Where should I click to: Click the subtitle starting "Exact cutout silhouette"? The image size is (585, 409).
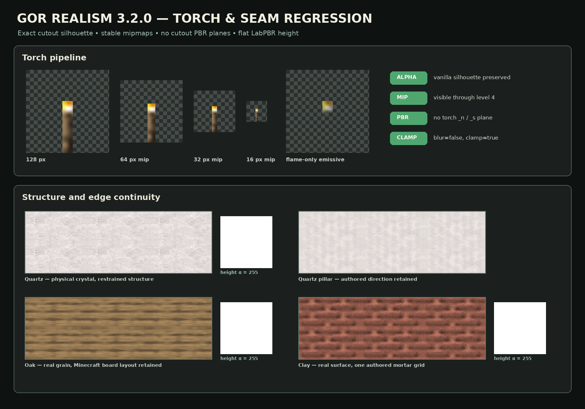158,33
